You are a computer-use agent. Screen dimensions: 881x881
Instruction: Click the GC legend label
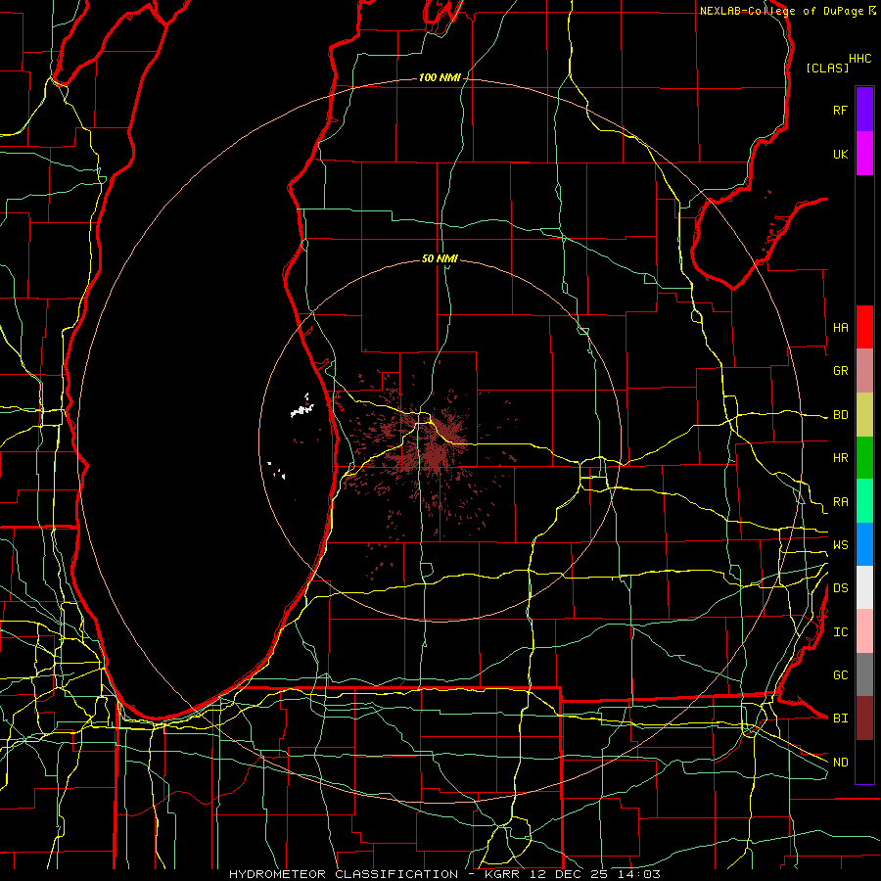[840, 675]
